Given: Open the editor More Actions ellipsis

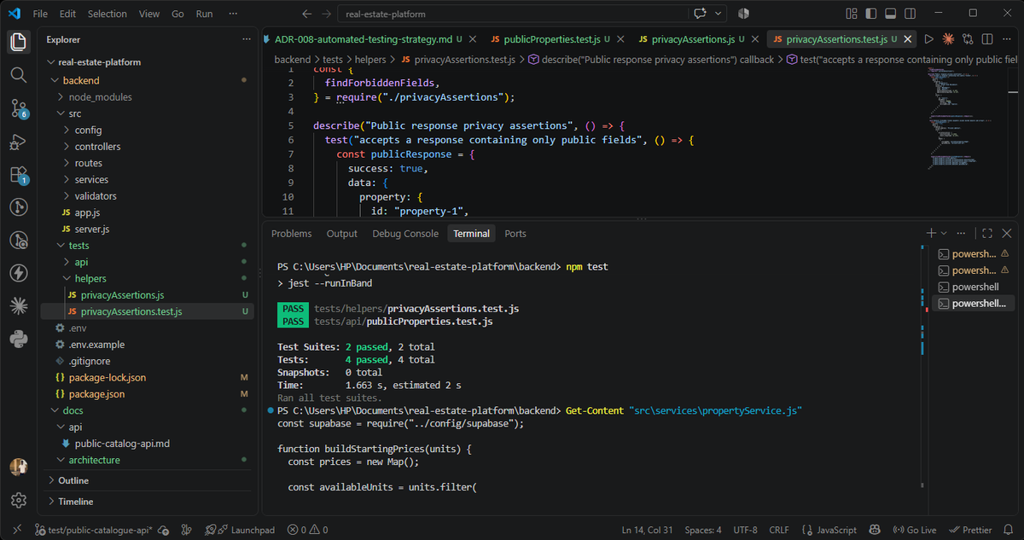Looking at the screenshot, I should [1007, 39].
